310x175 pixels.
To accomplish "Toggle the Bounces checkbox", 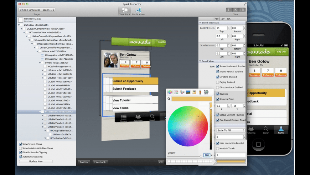I will tap(217, 94).
